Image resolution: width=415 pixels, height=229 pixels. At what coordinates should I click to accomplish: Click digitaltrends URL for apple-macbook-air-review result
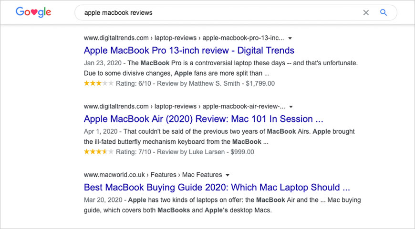(x=185, y=107)
